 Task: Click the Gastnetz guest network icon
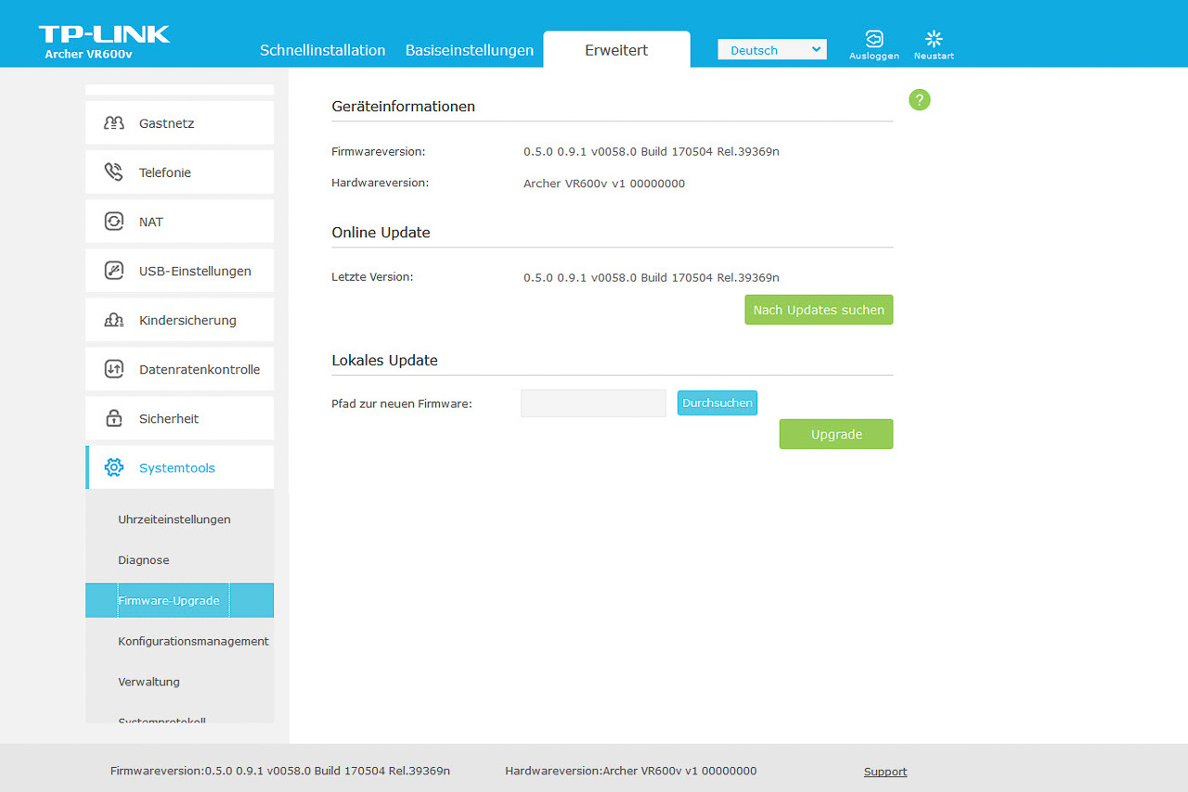tap(113, 123)
